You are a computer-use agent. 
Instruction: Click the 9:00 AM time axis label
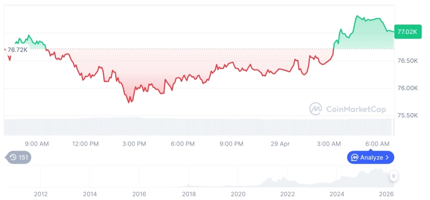[36, 144]
